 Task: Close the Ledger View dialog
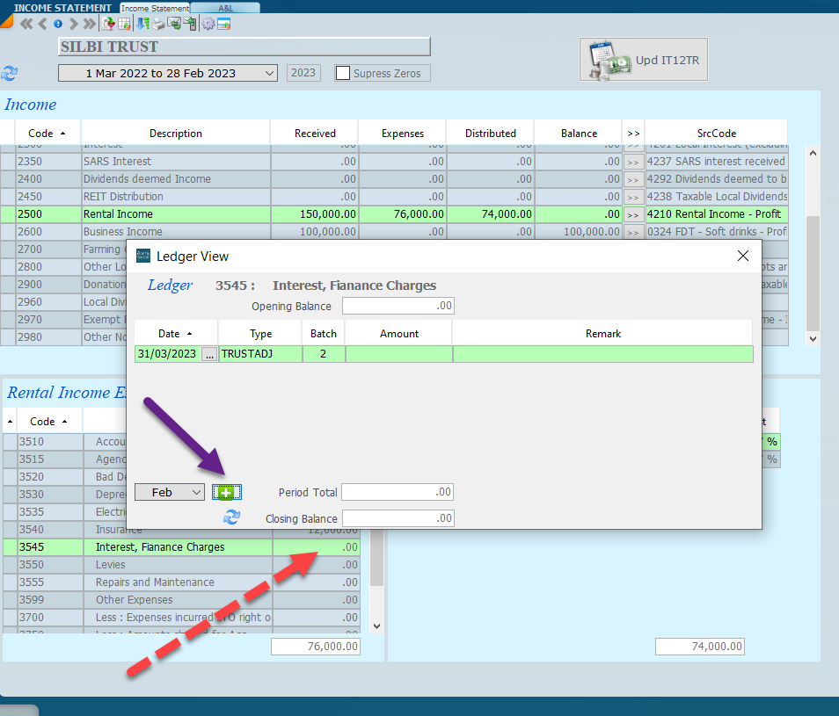[x=743, y=256]
